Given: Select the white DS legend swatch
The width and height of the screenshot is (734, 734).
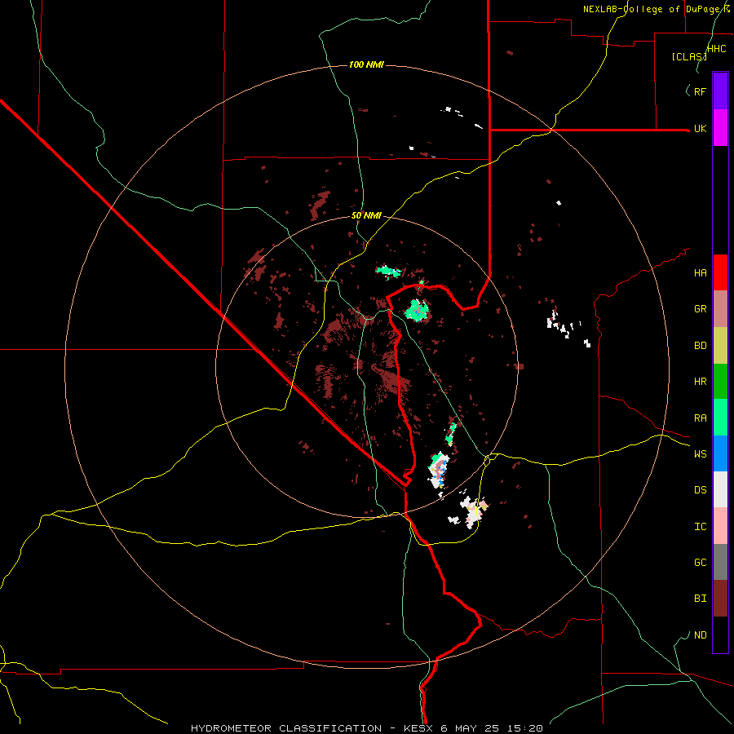Looking at the screenshot, I should pyautogui.click(x=720, y=489).
